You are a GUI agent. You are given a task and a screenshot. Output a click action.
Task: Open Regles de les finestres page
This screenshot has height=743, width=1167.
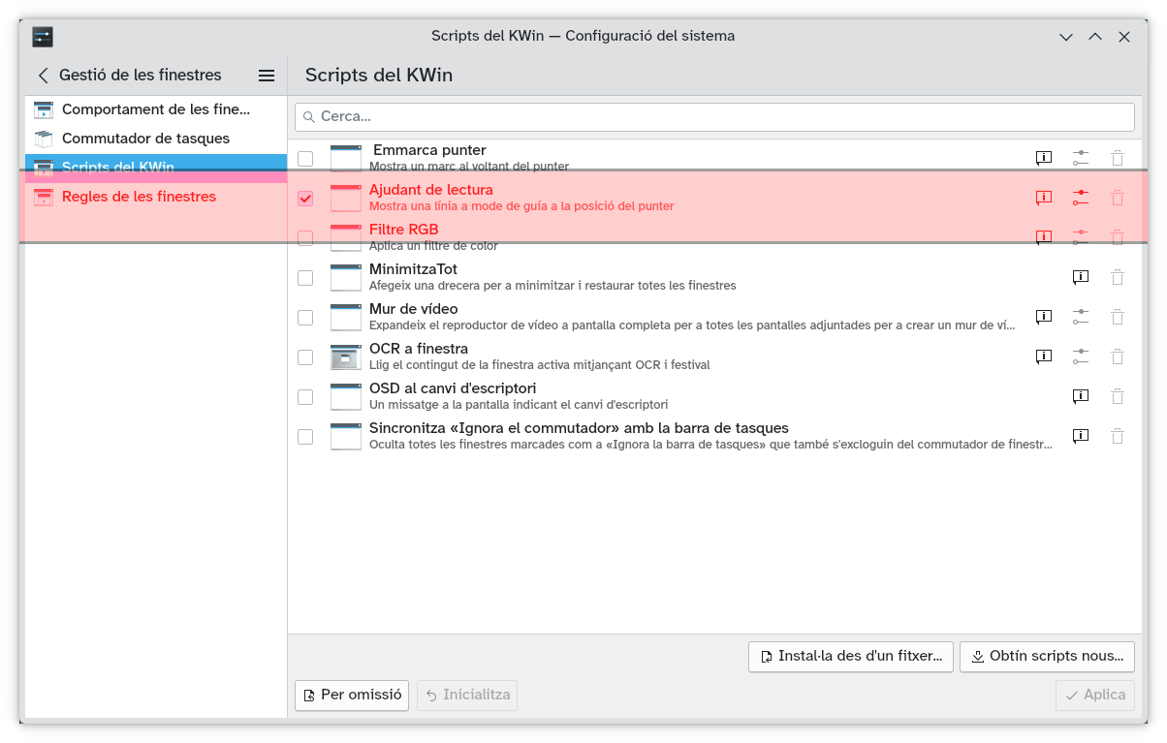click(156, 197)
